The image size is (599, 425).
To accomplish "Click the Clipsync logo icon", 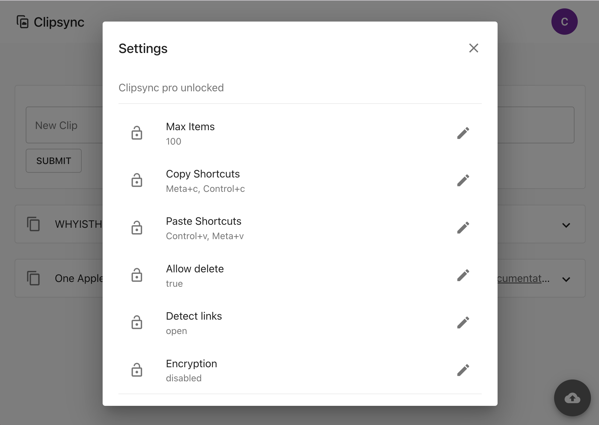I will pyautogui.click(x=23, y=22).
